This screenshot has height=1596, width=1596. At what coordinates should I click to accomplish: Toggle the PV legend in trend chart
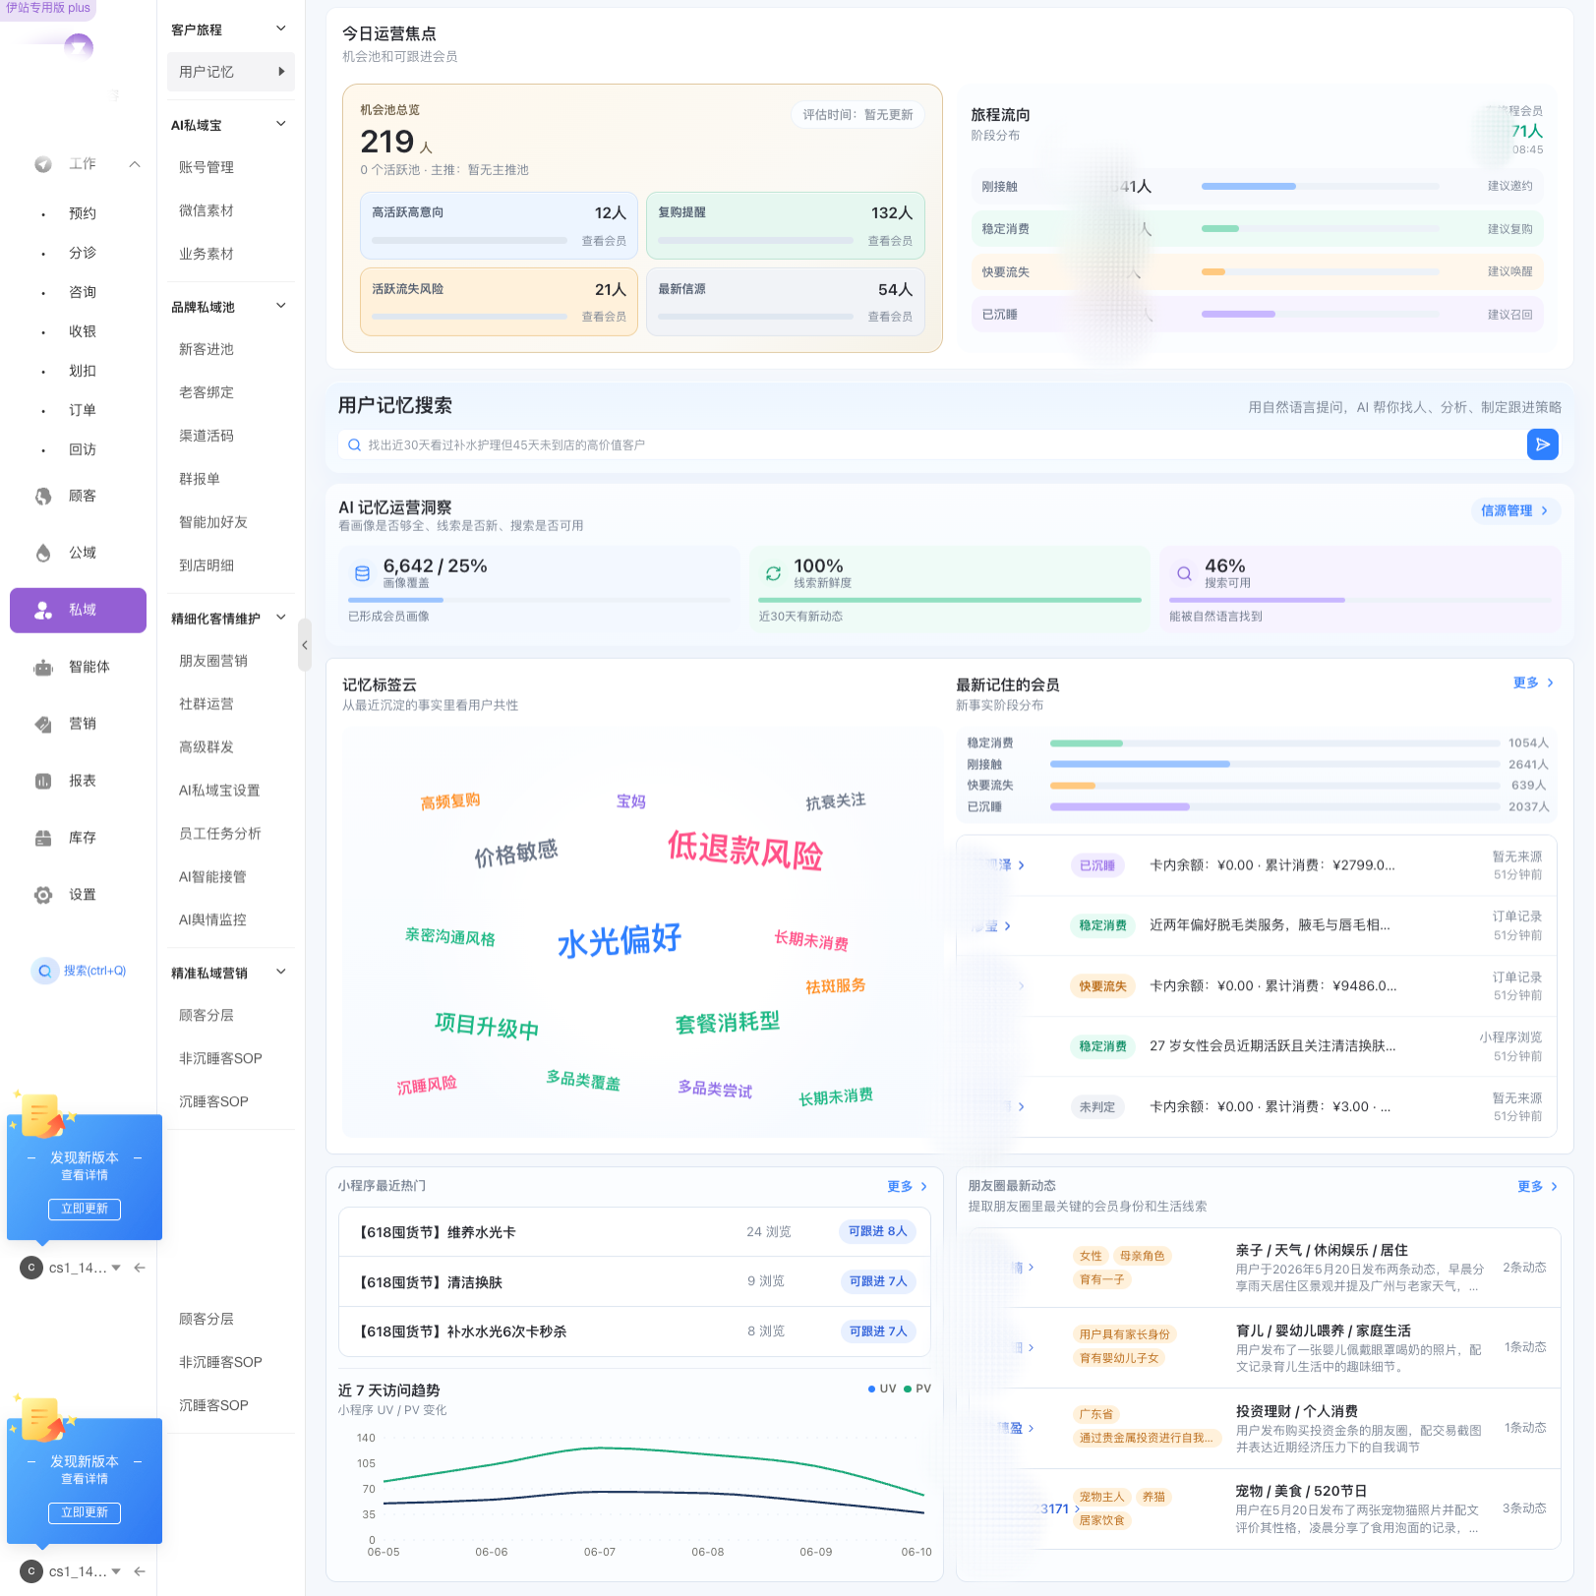[x=917, y=1389]
